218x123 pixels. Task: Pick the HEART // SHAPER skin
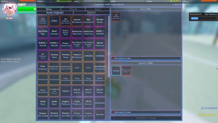(x=100, y=32)
